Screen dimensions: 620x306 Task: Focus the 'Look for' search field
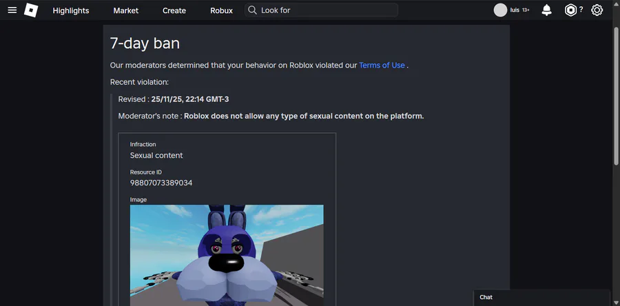point(321,10)
